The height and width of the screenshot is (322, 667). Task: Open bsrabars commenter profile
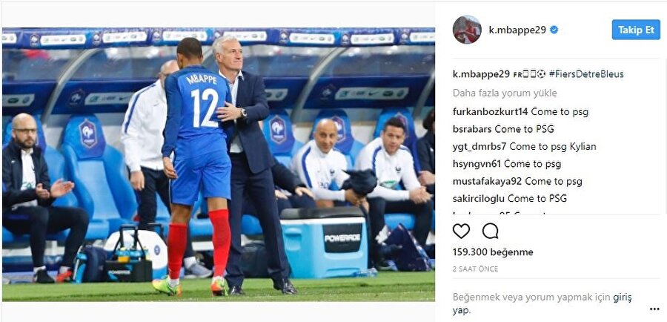click(x=472, y=129)
